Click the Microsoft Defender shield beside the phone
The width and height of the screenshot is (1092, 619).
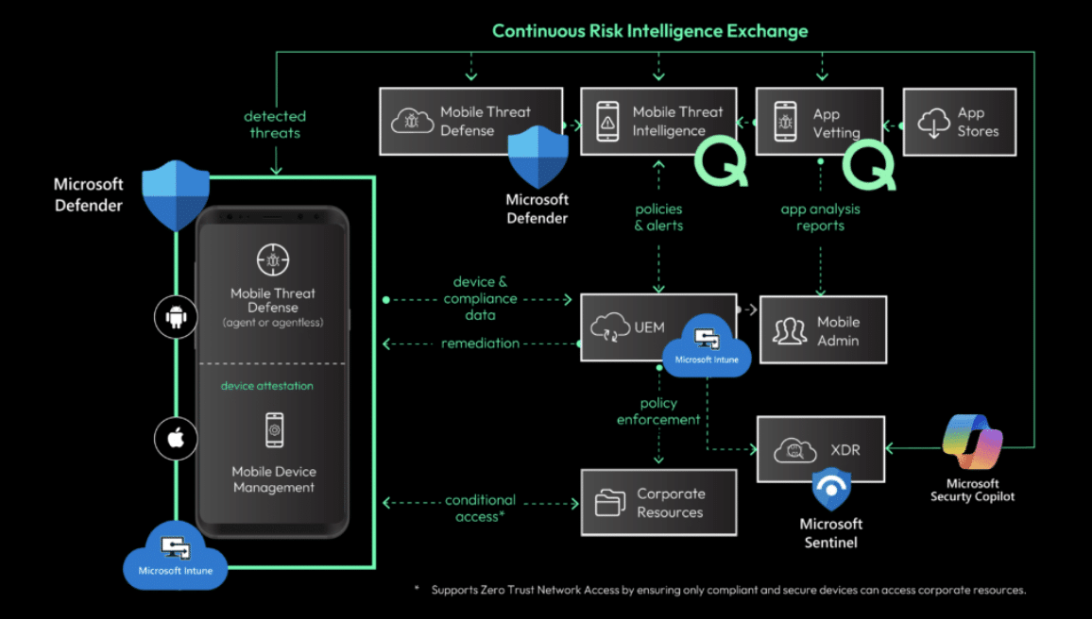(176, 195)
